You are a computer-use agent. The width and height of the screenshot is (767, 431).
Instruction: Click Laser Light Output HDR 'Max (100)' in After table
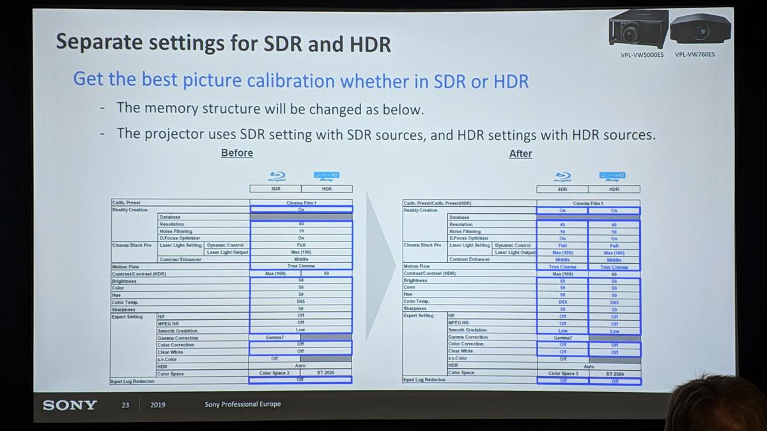pyautogui.click(x=614, y=253)
